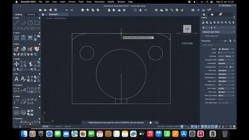This screenshot has height=140, width=249.
Task: Open the Linetype dropdown
Action: pyautogui.click(x=226, y=56)
